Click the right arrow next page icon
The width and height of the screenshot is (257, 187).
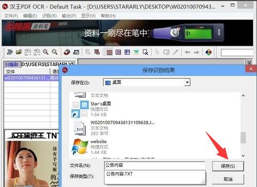pos(196,52)
